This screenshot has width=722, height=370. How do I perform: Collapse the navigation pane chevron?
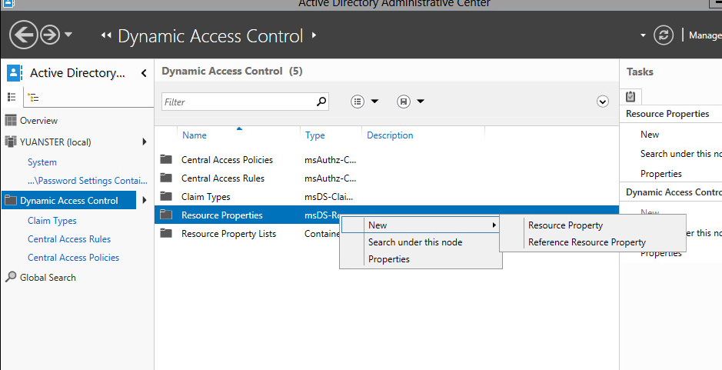(x=144, y=73)
